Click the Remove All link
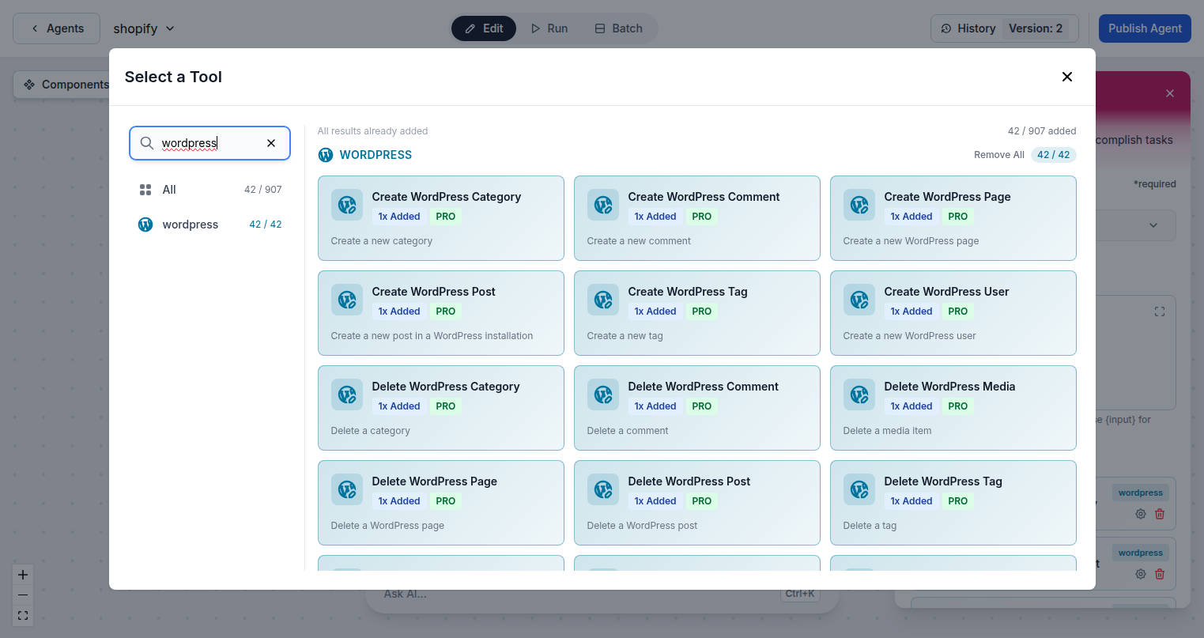The width and height of the screenshot is (1204, 638). [x=998, y=154]
